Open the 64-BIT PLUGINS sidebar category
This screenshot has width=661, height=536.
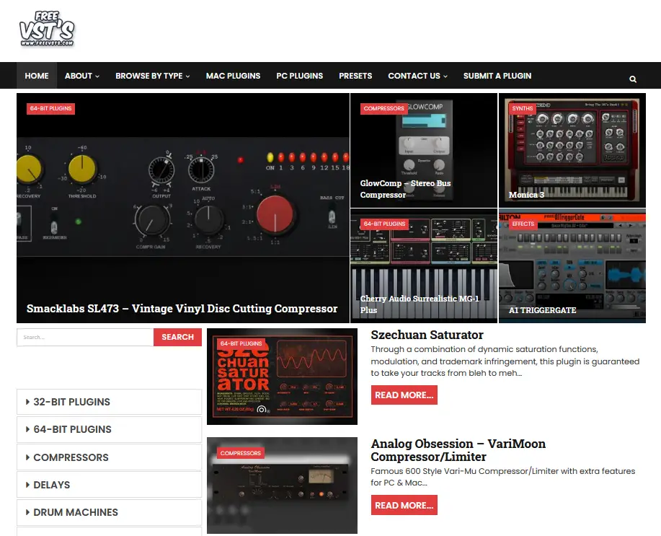click(109, 429)
